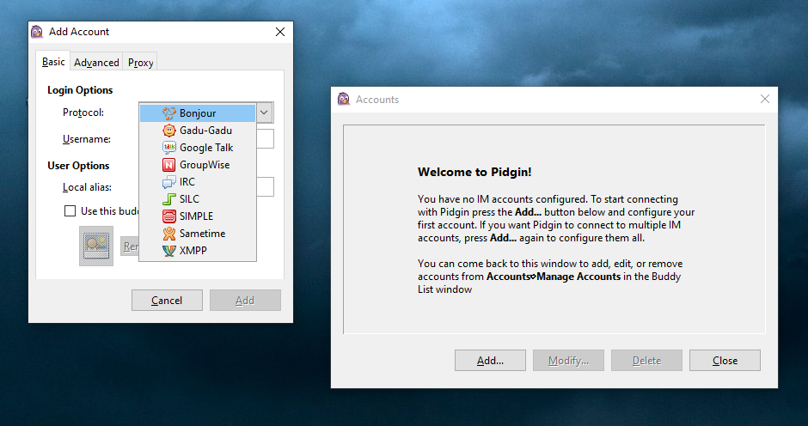Screen dimensions: 808x426
Task: Click the red SIMPLE icon
Action: [x=169, y=216]
